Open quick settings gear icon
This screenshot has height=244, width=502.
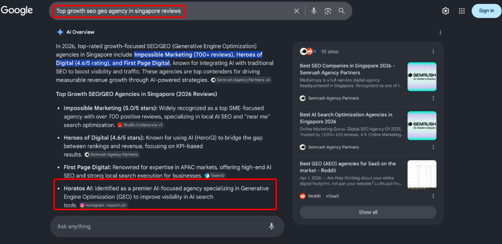pos(445,11)
